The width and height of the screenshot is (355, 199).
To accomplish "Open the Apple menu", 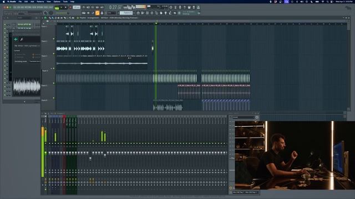I will click(4, 1).
